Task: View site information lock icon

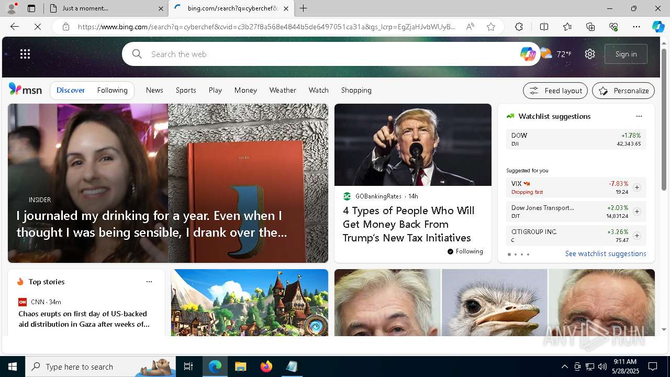Action: pos(65,27)
